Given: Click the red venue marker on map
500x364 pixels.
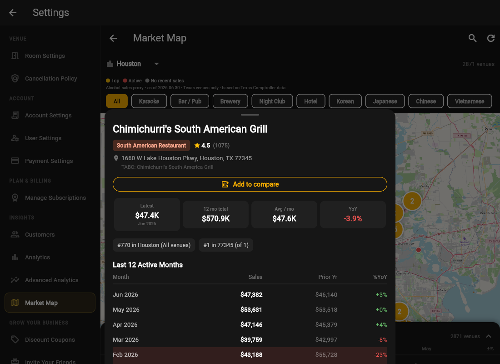Looking at the screenshot, I should pyautogui.click(x=418, y=250).
